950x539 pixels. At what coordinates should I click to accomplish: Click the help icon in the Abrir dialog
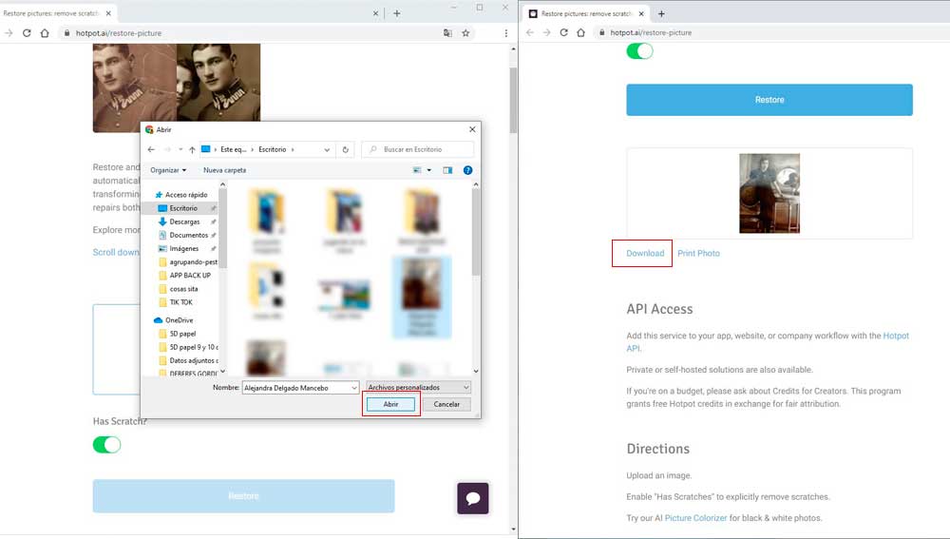pyautogui.click(x=467, y=170)
